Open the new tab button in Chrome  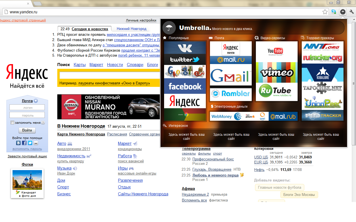tap(38, 4)
